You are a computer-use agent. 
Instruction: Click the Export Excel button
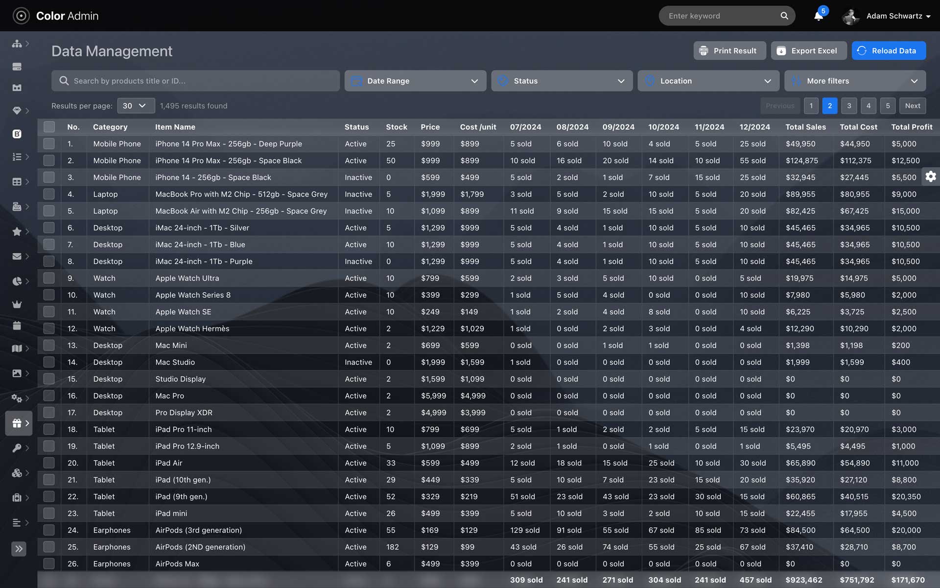click(808, 50)
